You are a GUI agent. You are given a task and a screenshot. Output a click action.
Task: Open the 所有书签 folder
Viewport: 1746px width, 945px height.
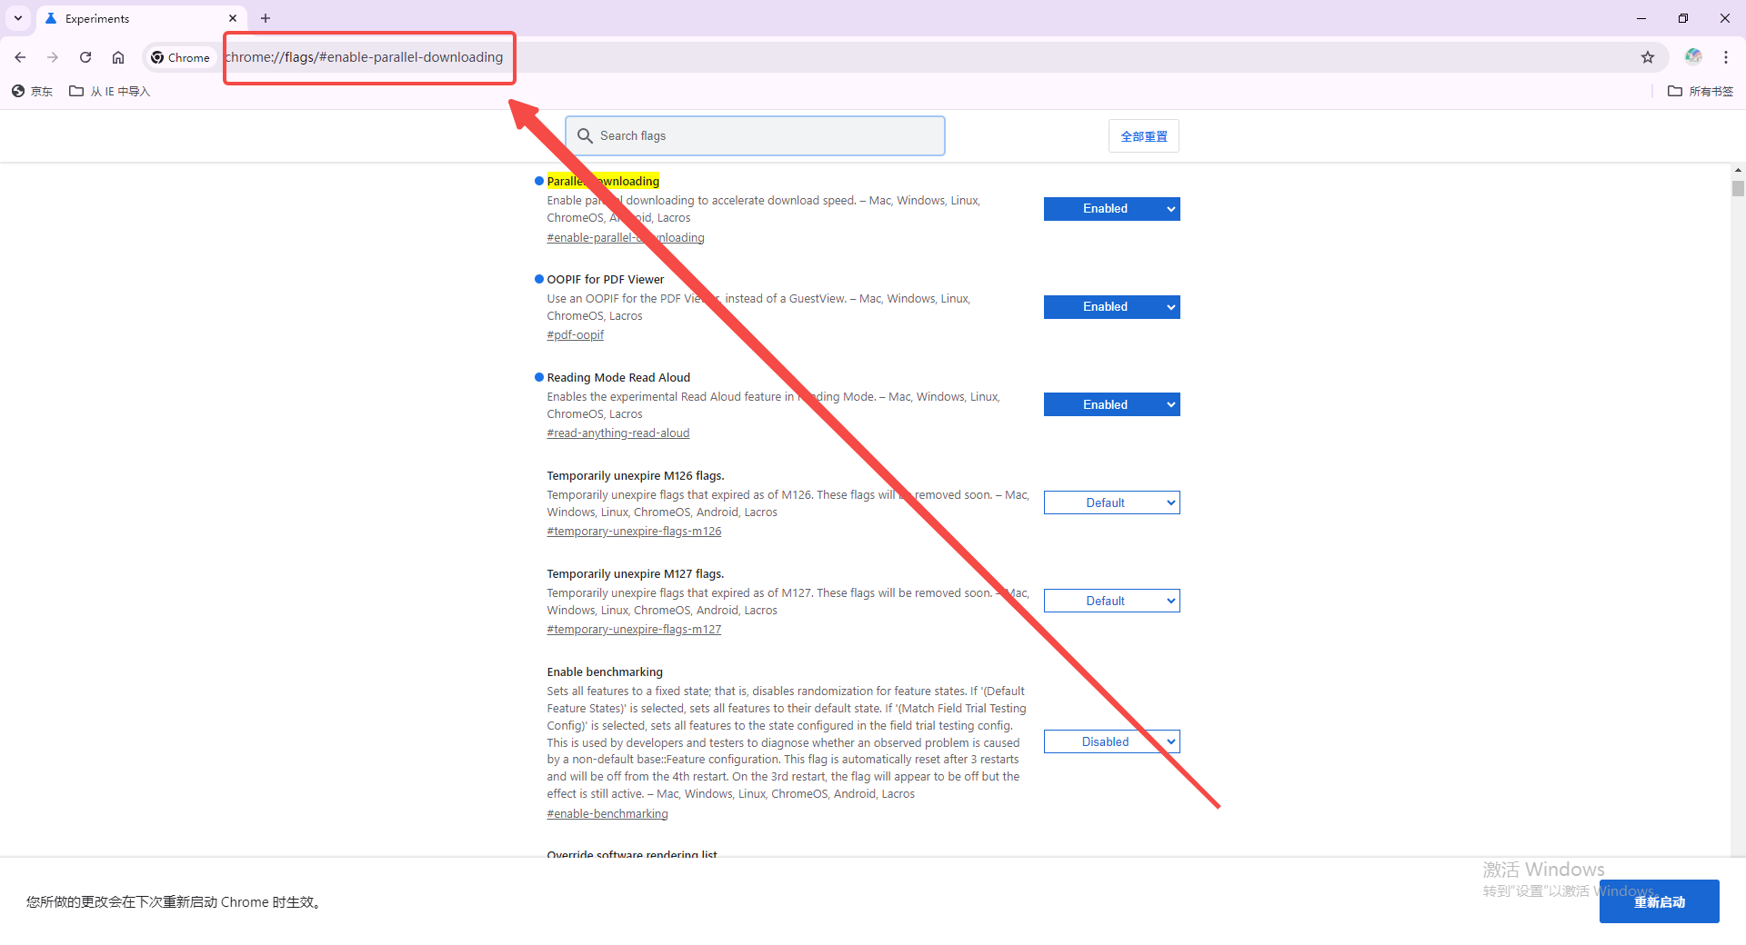point(1701,91)
